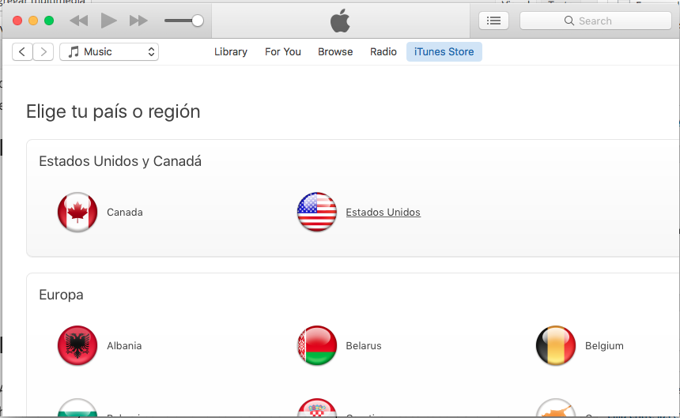The height and width of the screenshot is (418, 680).
Task: Follow the Estados Unidos link
Action: 383,213
